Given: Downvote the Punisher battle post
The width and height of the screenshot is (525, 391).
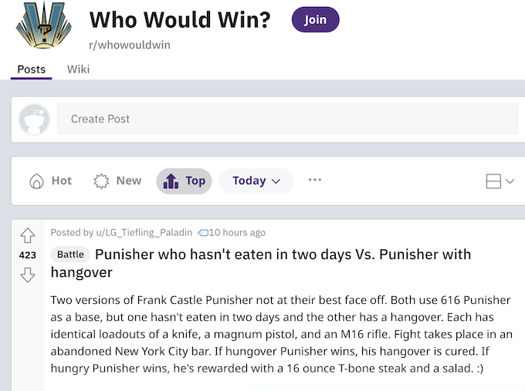Looking at the screenshot, I should click(x=28, y=275).
